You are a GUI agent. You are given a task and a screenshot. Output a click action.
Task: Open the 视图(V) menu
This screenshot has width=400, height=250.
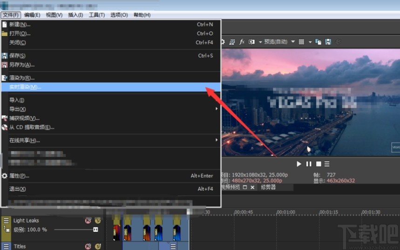pos(54,15)
